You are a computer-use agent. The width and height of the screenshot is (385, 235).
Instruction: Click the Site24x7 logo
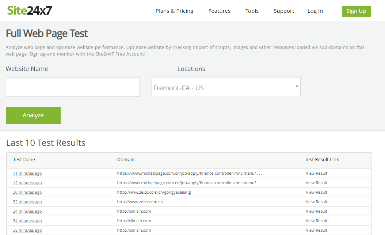coord(30,11)
